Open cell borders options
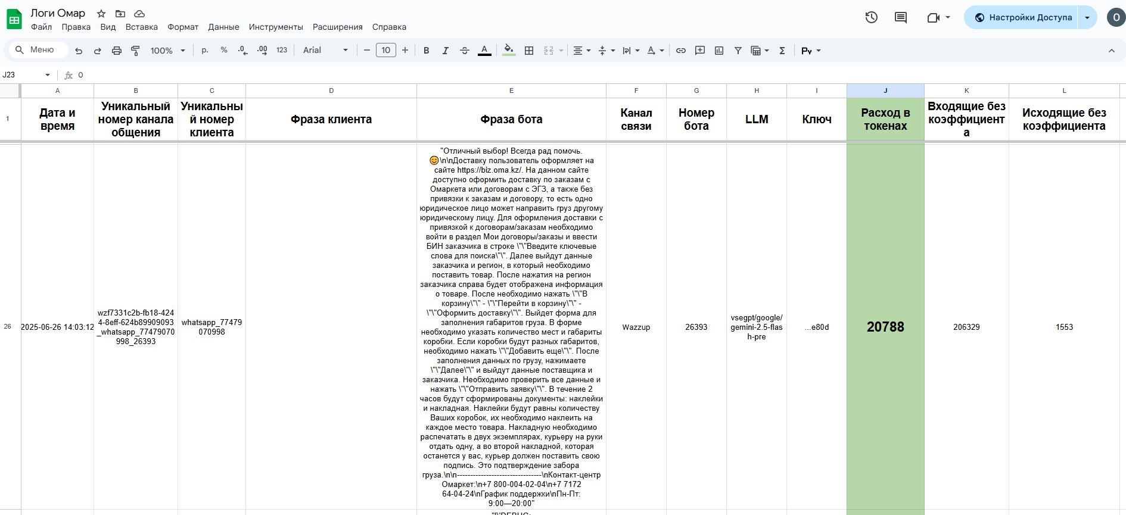This screenshot has height=515, width=1126. [x=529, y=51]
